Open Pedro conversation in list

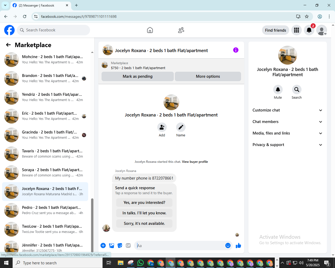45,210
